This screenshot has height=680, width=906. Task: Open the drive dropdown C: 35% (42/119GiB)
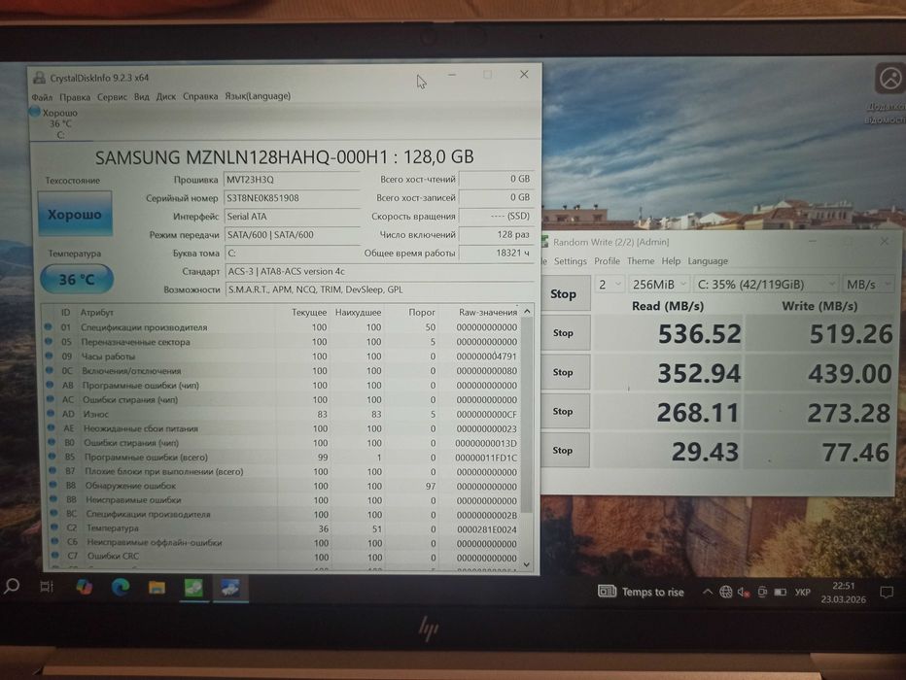766,285
